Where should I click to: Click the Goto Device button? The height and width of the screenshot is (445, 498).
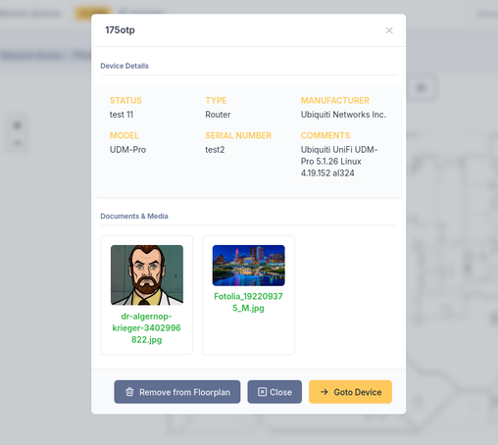pos(350,392)
